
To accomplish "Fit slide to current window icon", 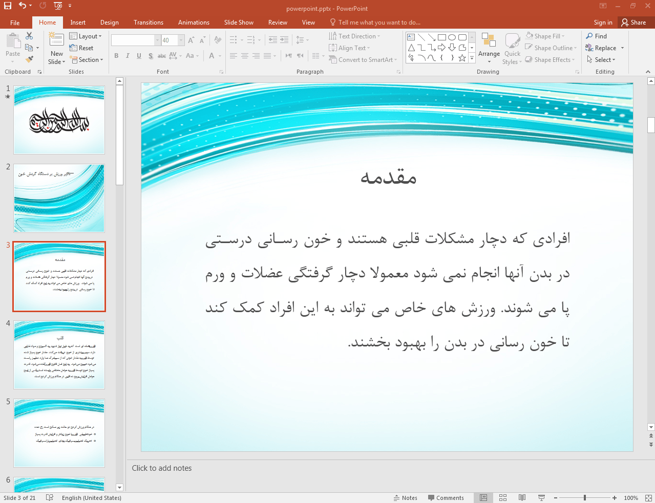I will [x=648, y=498].
